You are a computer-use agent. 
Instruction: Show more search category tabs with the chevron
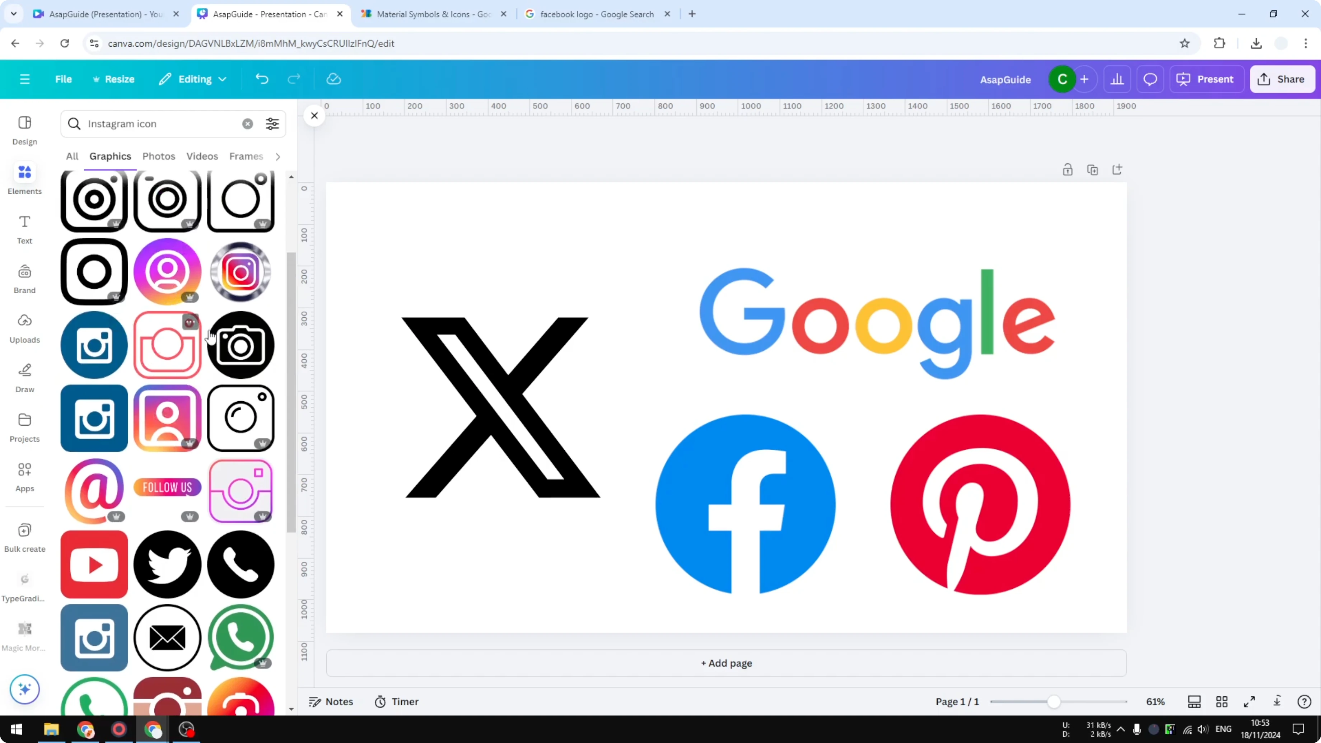[277, 156]
